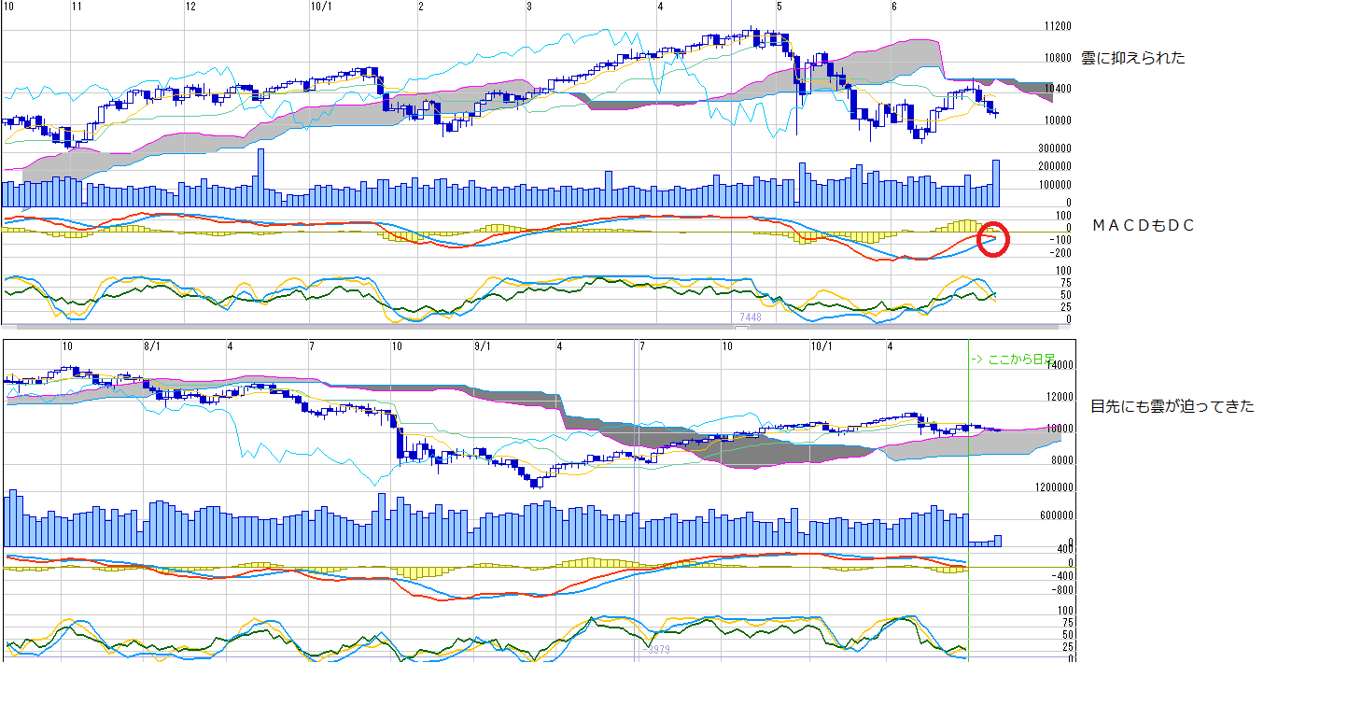Select the "9/1" date label
Viewport: 1348px width, 719px height.
(483, 345)
